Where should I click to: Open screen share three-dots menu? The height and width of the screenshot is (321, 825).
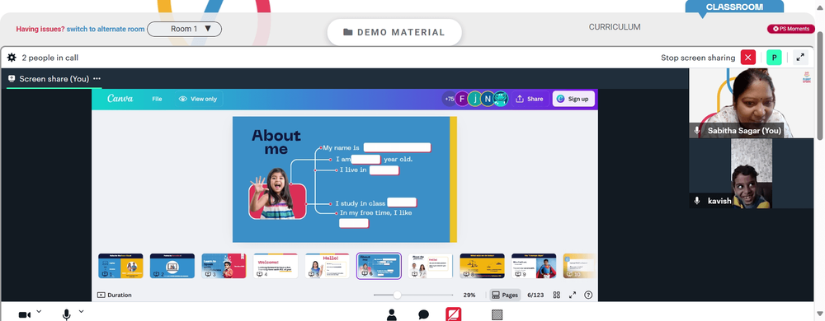97,79
